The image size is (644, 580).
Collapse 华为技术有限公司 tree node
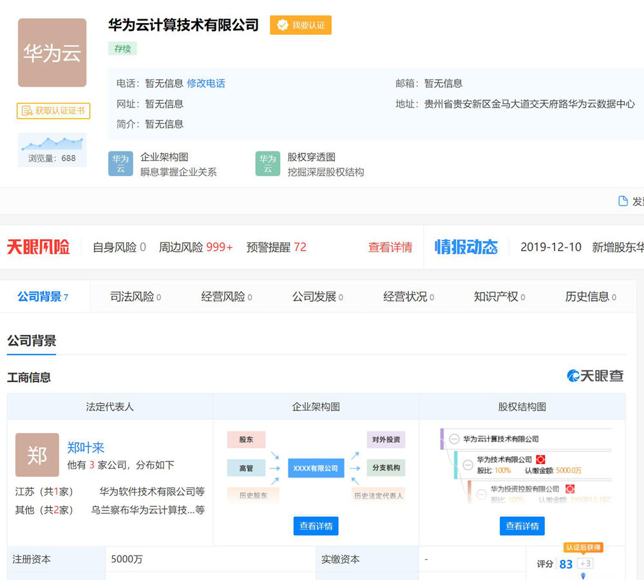click(x=468, y=465)
